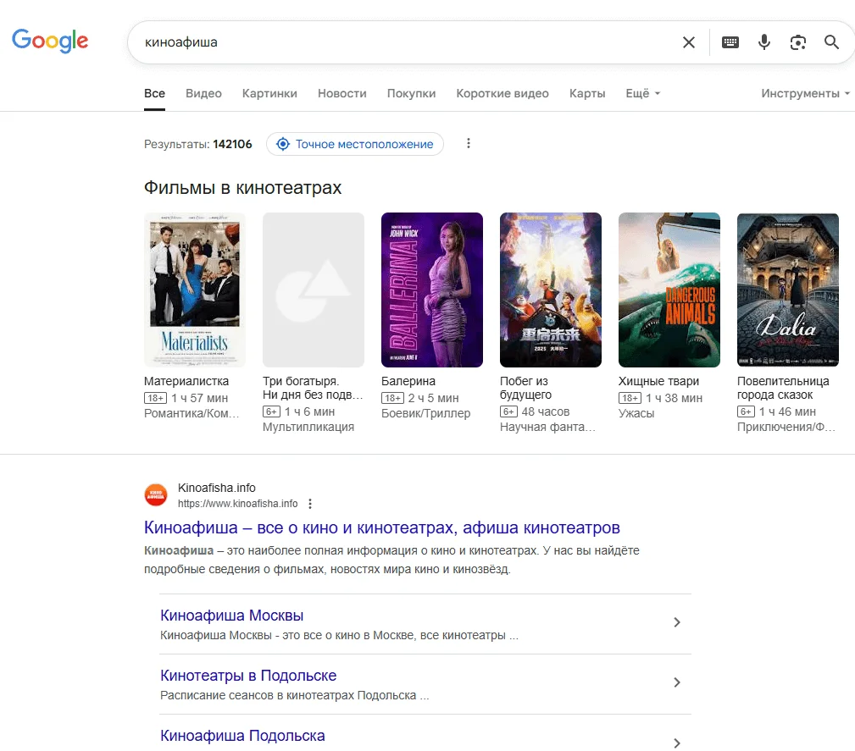Expand Кинотеатры в Подольске chevron arrow

coord(676,683)
